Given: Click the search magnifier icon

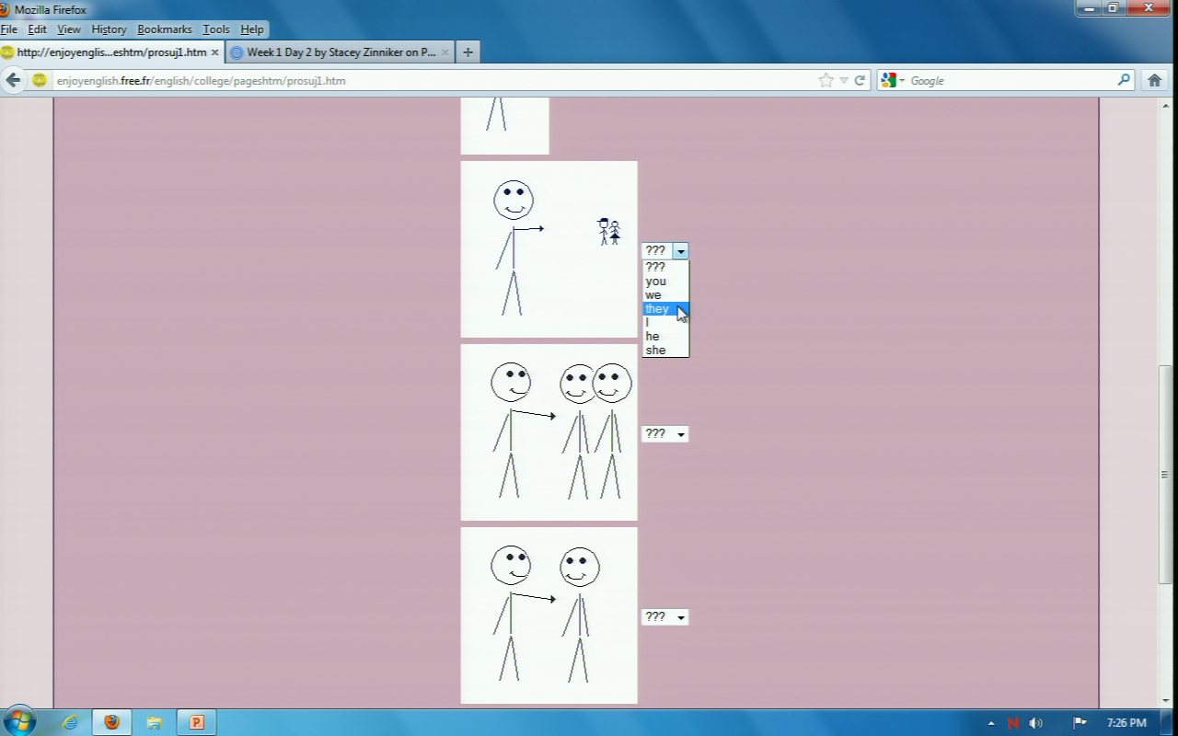Looking at the screenshot, I should click(1124, 80).
